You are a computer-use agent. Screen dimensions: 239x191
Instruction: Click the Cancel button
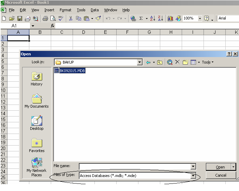tap(221, 175)
